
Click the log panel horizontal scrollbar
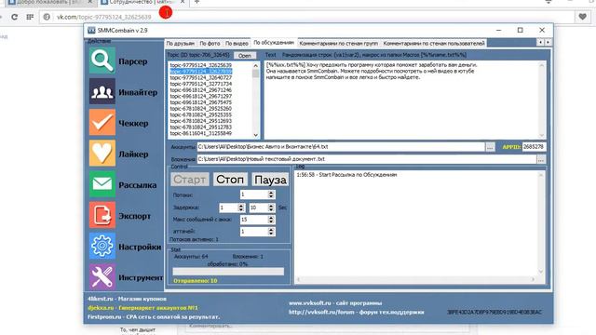415,279
